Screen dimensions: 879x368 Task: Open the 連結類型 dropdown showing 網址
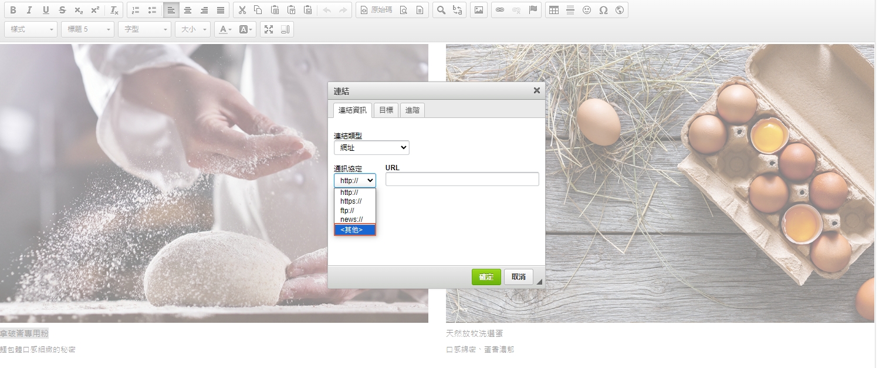coord(371,148)
